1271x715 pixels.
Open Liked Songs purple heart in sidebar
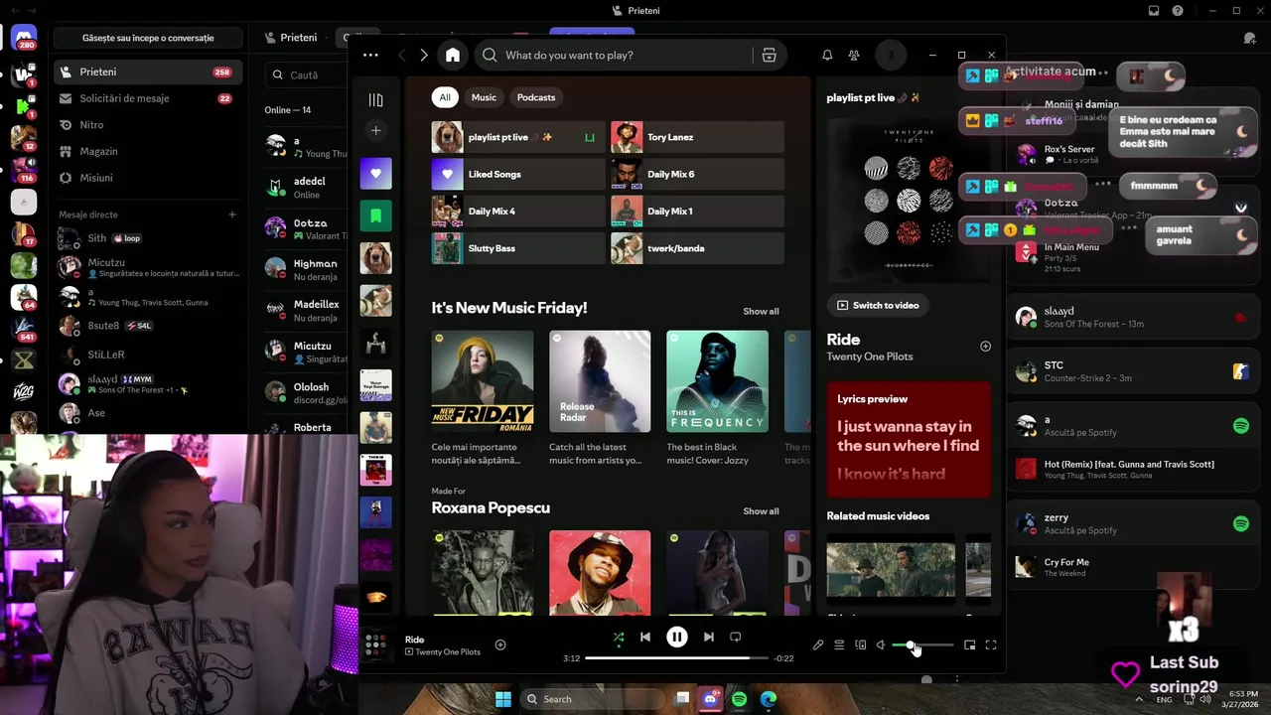(x=375, y=173)
